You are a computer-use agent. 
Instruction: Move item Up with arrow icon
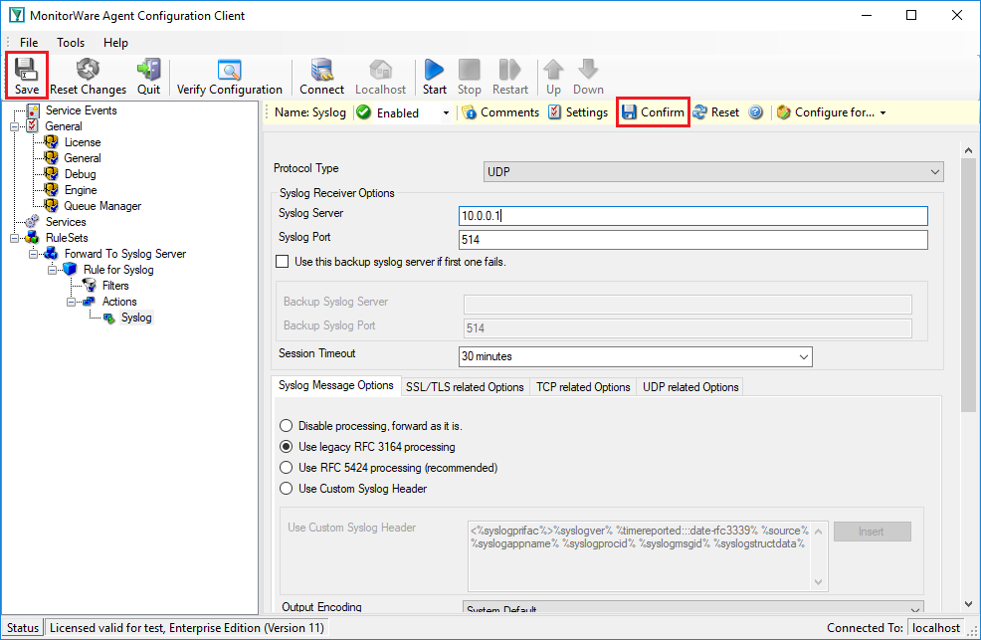click(x=553, y=75)
